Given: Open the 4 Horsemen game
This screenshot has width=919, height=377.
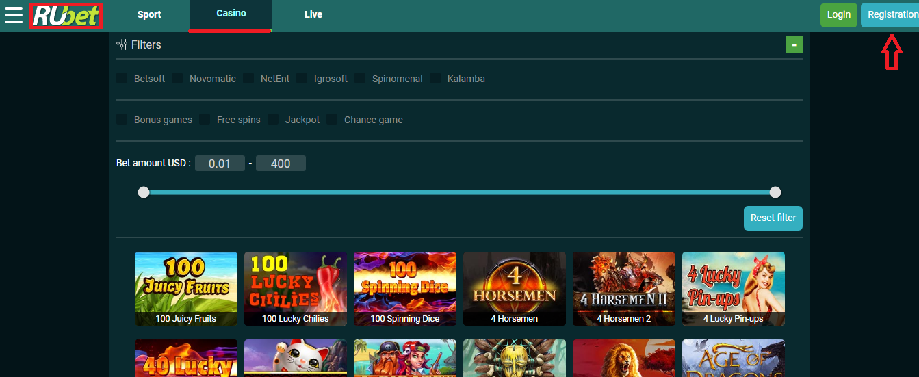Looking at the screenshot, I should pyautogui.click(x=515, y=289).
